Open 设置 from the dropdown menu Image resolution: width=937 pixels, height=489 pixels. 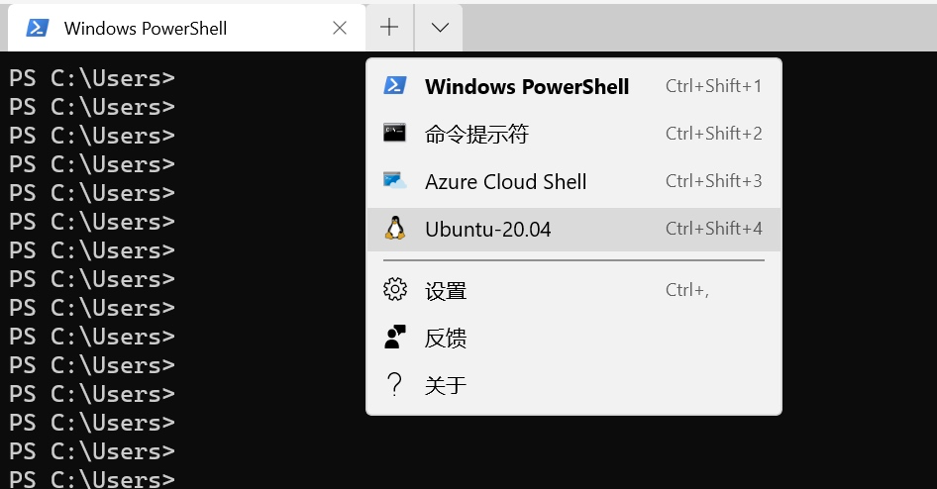coord(446,290)
